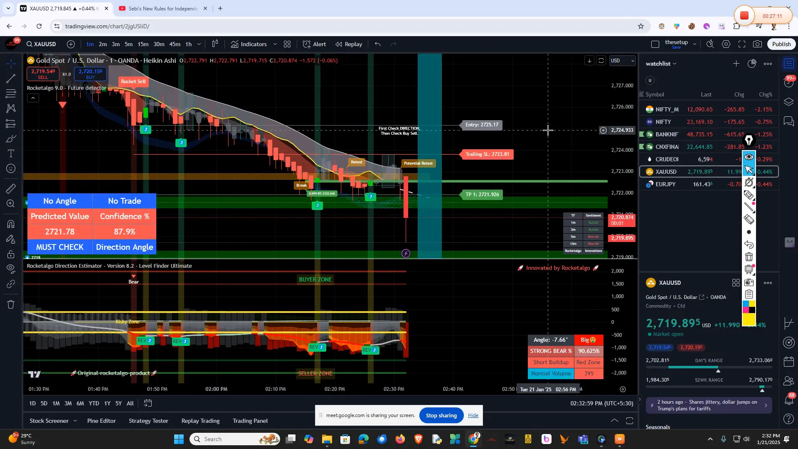Viewport: 798px width, 449px height.
Task: Open watchlist more options menu
Action: point(768,64)
